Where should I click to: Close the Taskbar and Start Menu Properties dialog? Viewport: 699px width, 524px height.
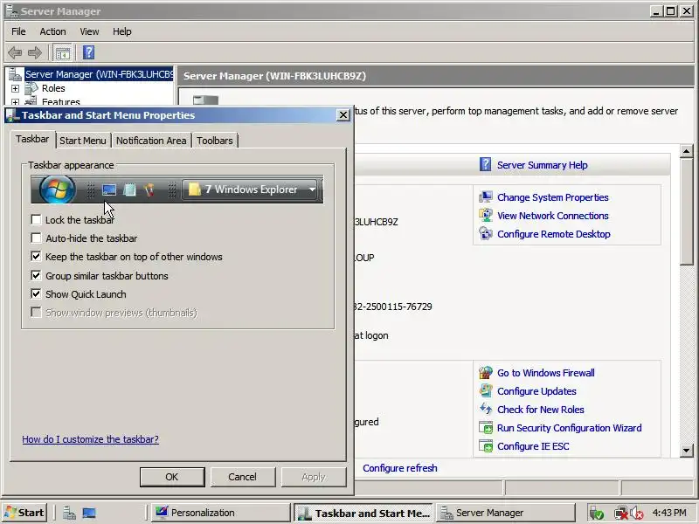pos(343,115)
